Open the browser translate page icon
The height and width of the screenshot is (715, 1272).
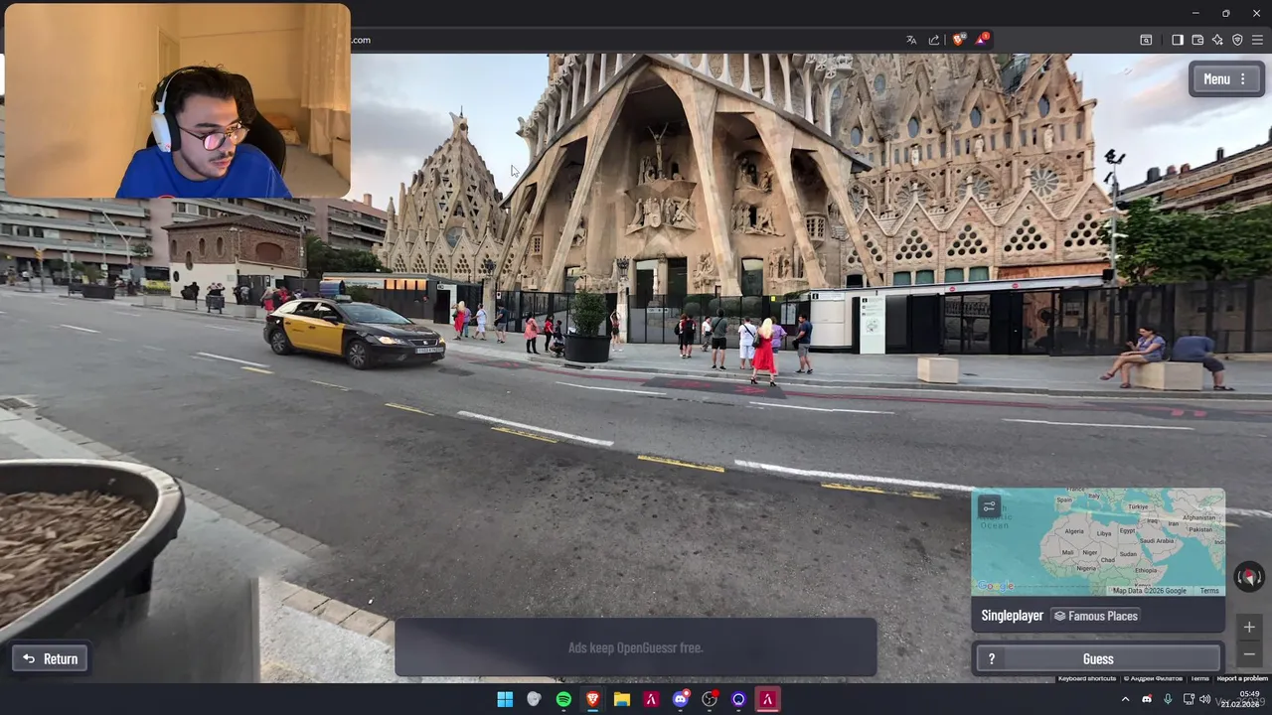[911, 40]
